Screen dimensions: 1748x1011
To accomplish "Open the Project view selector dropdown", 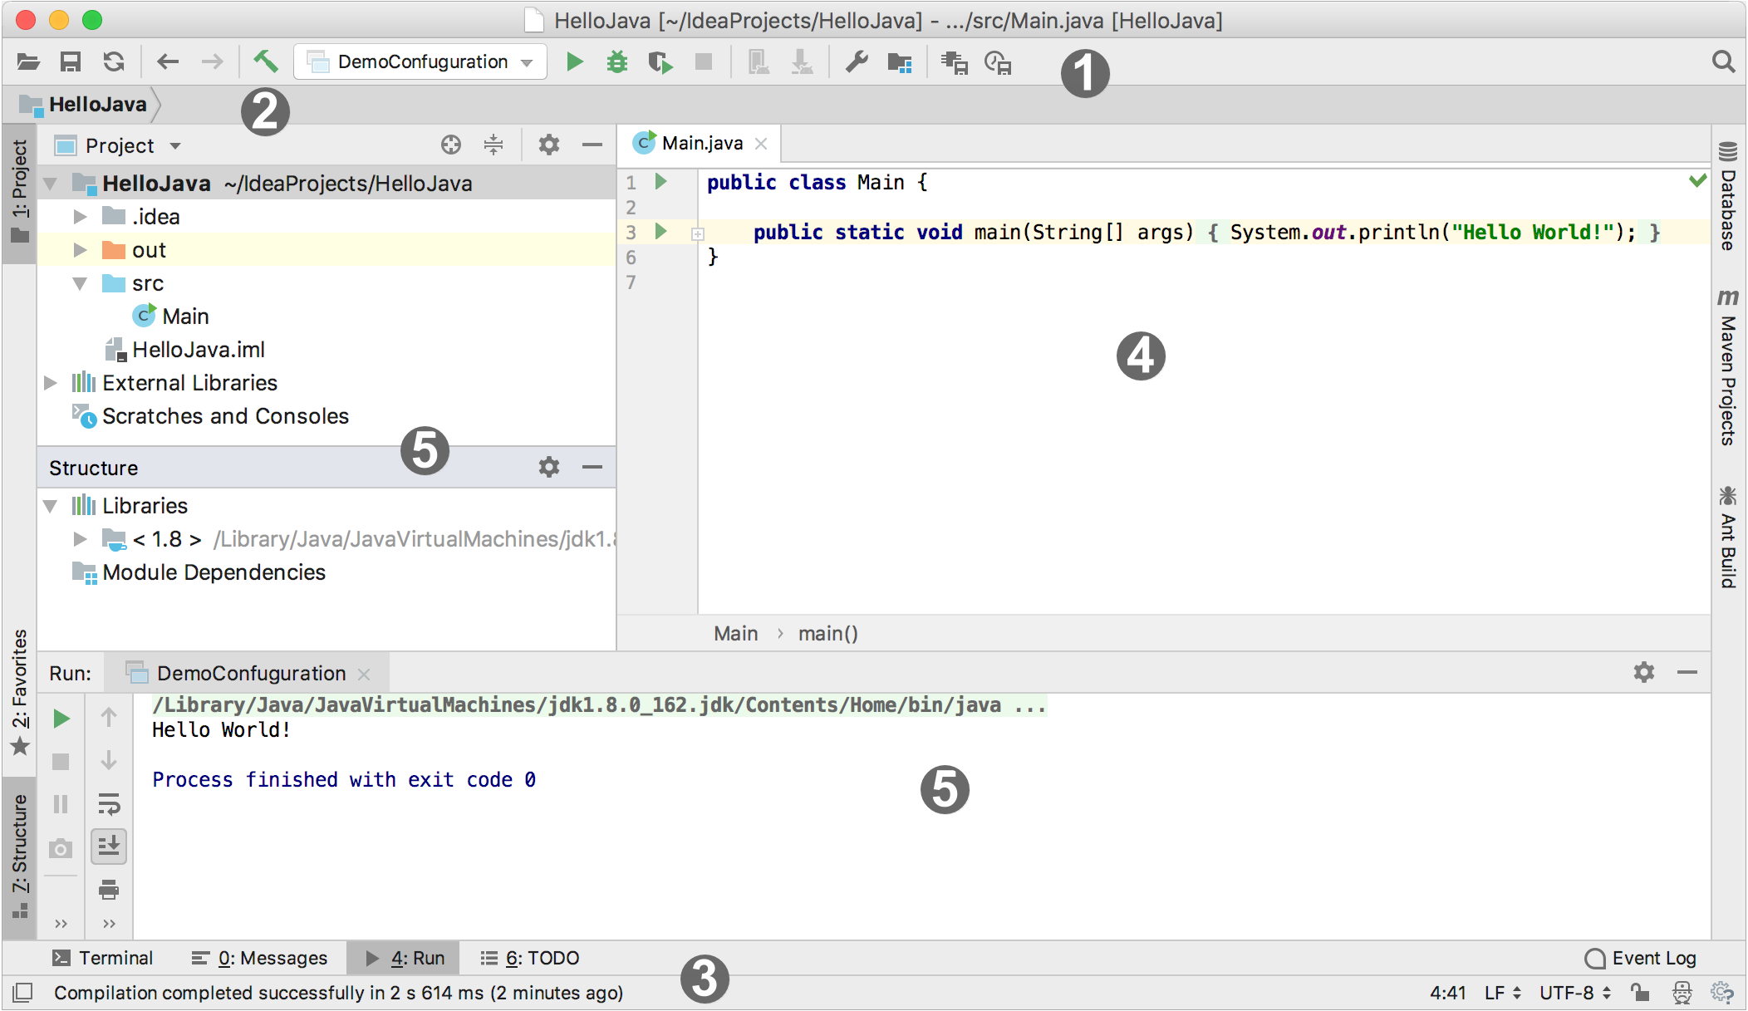I will coord(118,145).
